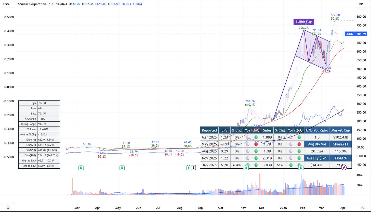Click the SMA(200) 264.13 stats row
The width and height of the screenshot is (371, 212).
click(x=39, y=155)
